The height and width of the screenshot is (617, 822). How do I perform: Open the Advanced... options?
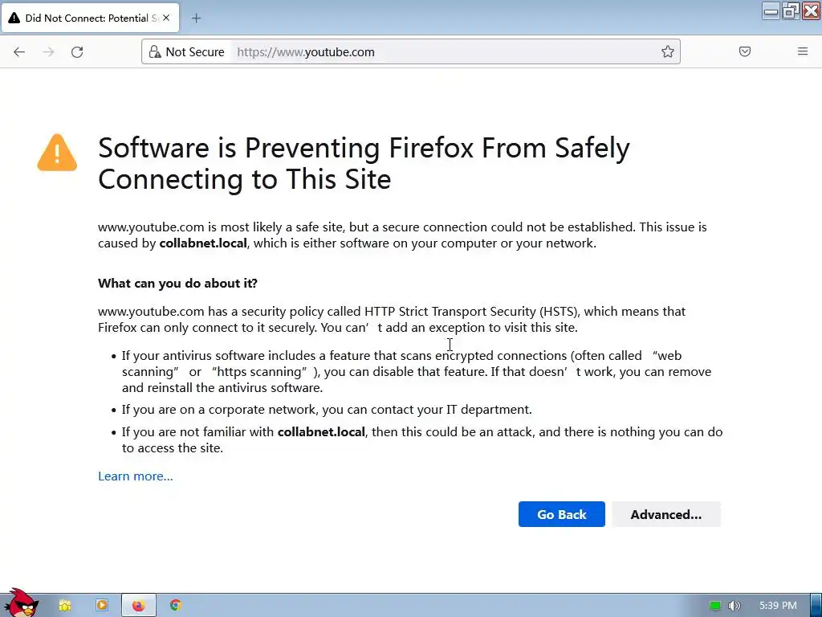[665, 514]
